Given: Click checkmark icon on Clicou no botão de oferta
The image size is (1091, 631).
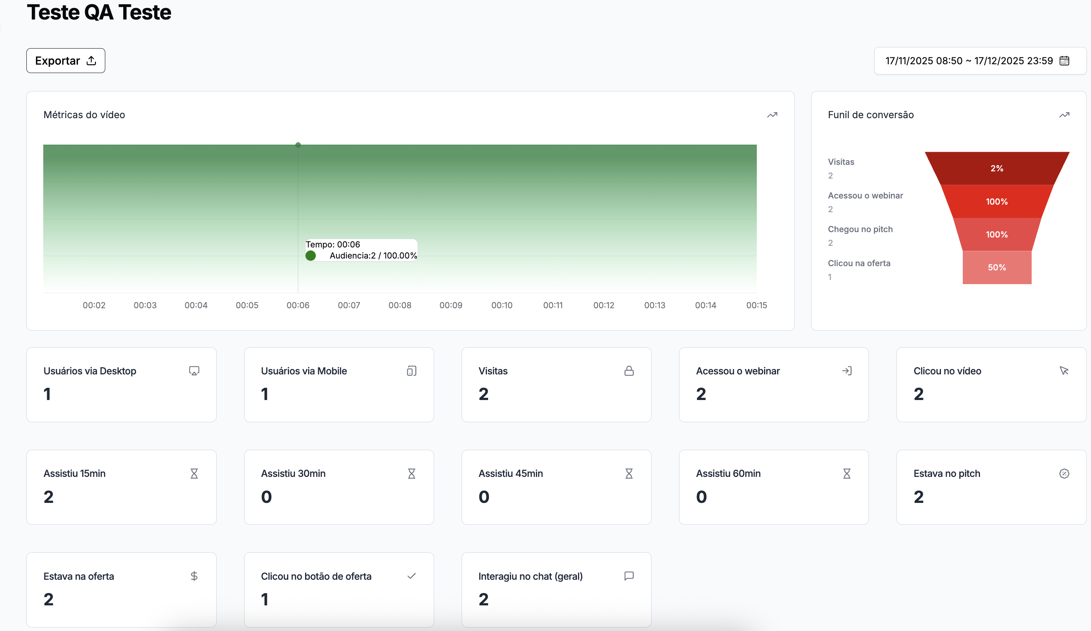Looking at the screenshot, I should pos(411,576).
